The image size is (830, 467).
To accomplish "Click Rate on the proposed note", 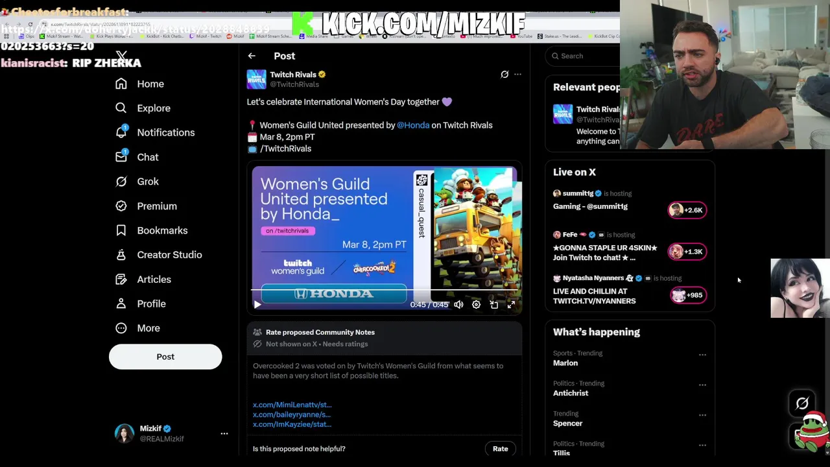I will pyautogui.click(x=500, y=449).
